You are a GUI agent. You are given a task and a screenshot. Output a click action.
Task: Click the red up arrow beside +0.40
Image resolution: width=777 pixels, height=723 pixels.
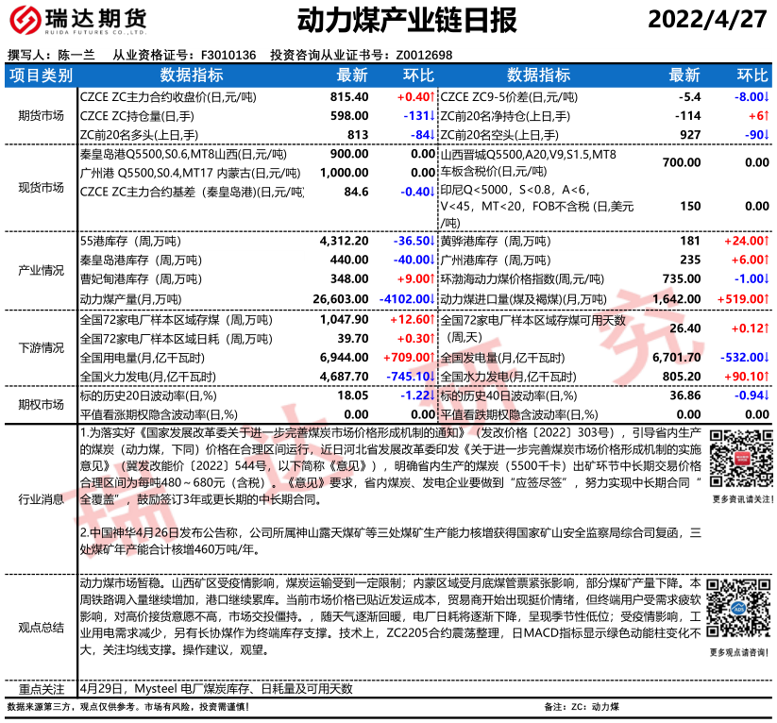click(432, 97)
